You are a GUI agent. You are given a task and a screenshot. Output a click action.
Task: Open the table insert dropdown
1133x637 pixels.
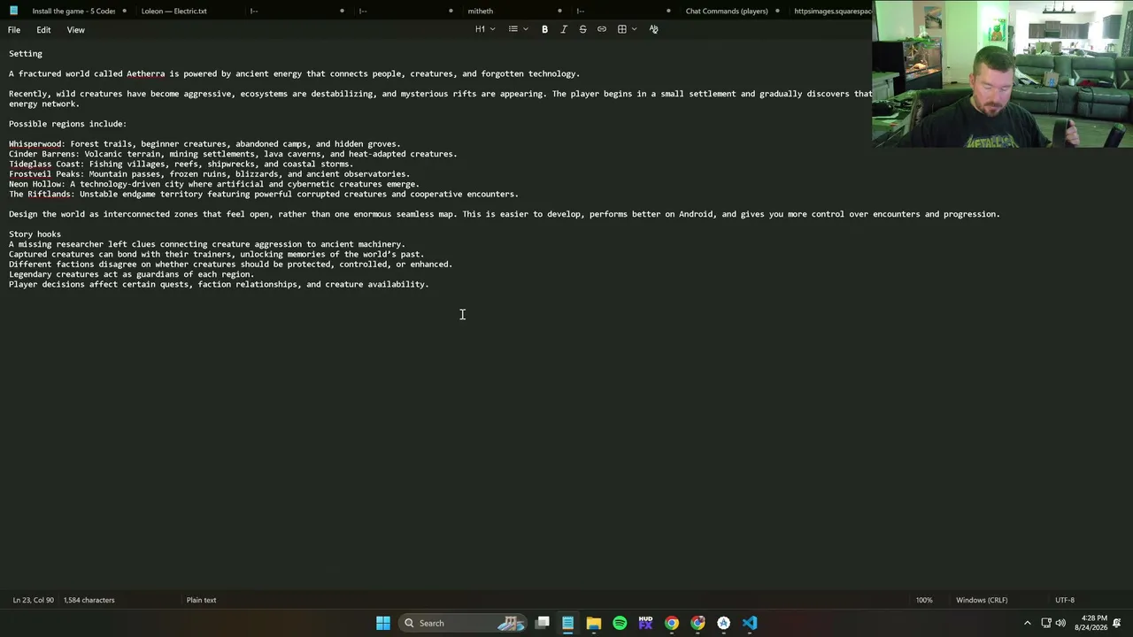click(x=627, y=29)
